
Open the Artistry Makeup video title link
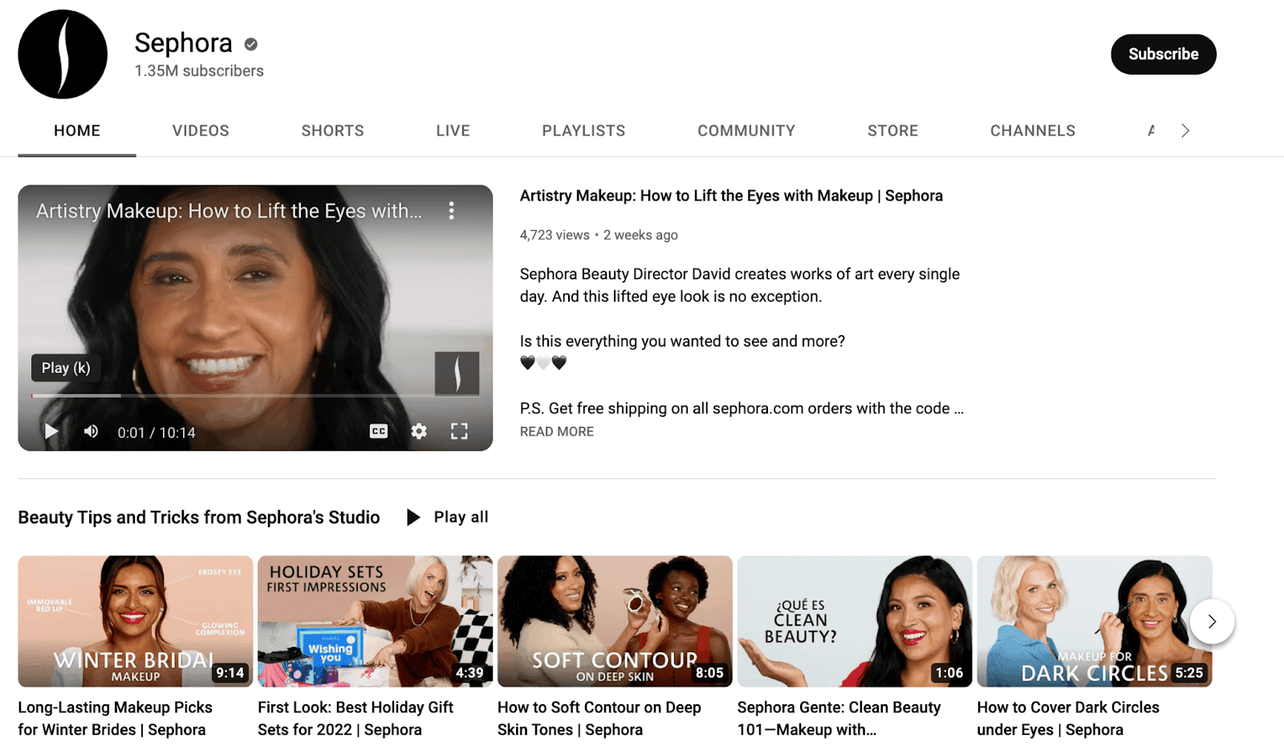731,195
